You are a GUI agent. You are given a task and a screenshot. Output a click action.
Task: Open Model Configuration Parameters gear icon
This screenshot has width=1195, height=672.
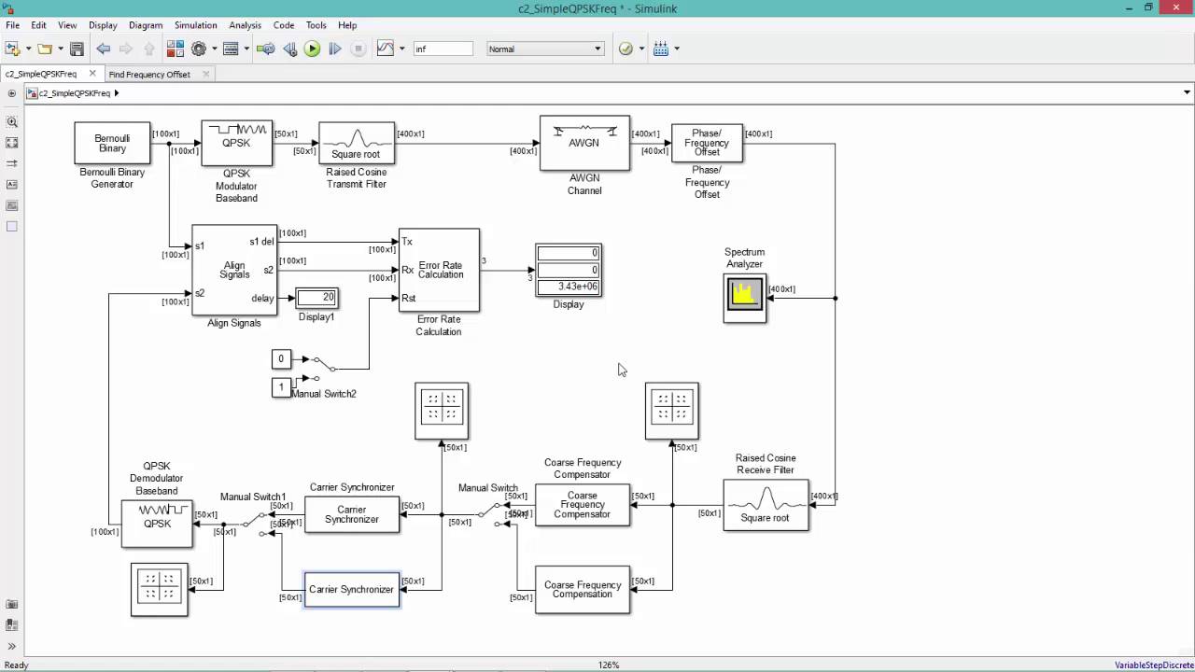click(198, 49)
